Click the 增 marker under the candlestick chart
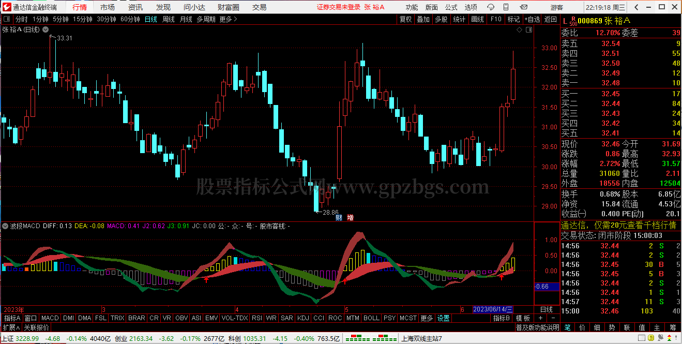This screenshot has width=682, height=344. click(351, 217)
